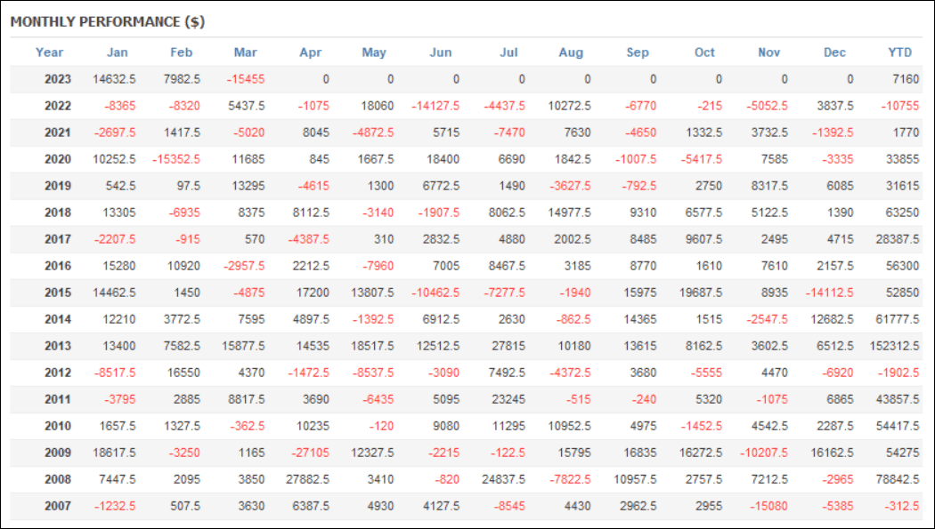Click the Dec column header
This screenshot has width=935, height=529.
point(835,52)
